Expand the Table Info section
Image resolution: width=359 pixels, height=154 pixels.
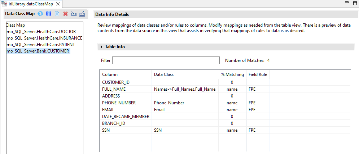pyautogui.click(x=102, y=47)
